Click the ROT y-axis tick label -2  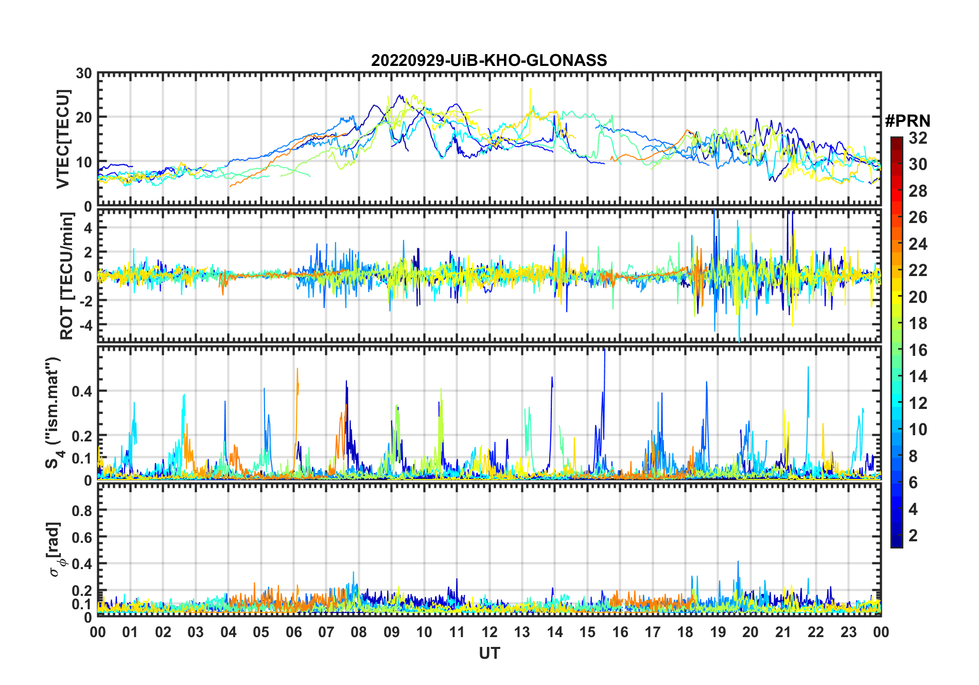[x=86, y=300]
